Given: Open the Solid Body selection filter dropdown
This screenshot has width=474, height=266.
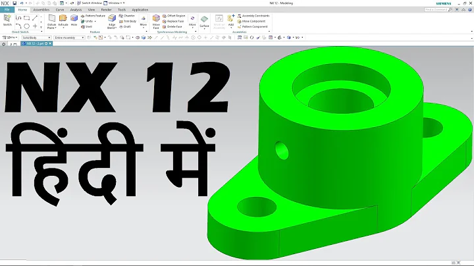Looking at the screenshot, I should [36, 38].
